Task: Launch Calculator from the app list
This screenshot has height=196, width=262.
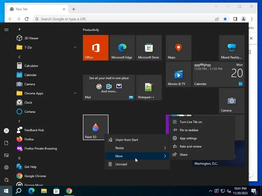Action: (47, 66)
